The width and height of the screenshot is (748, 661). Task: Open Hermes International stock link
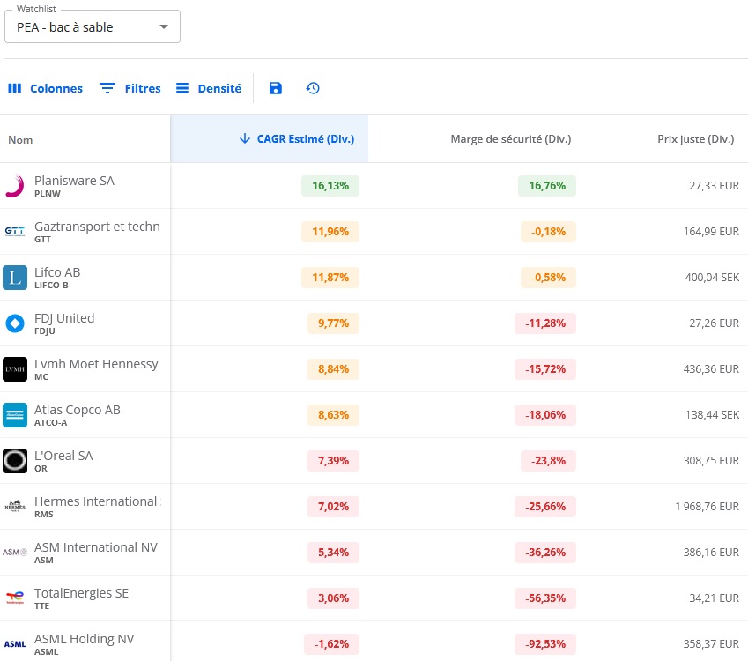(95, 501)
